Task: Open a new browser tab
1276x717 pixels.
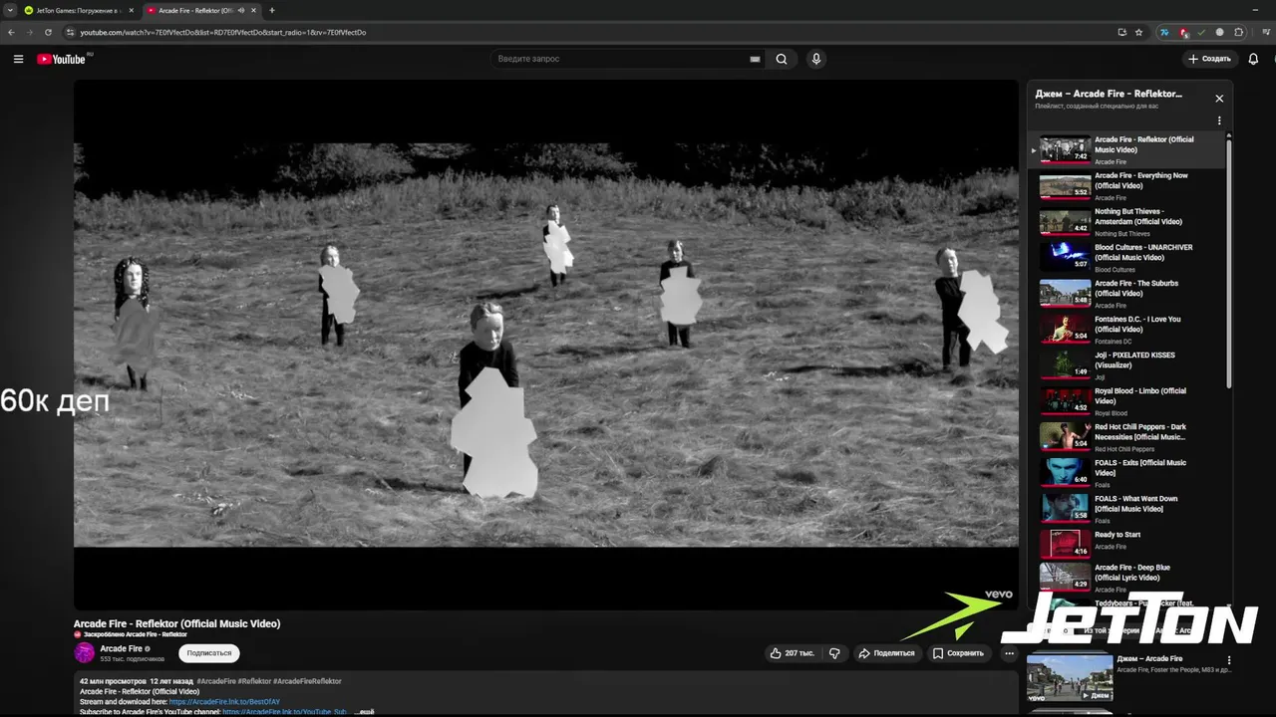Action: [272, 10]
